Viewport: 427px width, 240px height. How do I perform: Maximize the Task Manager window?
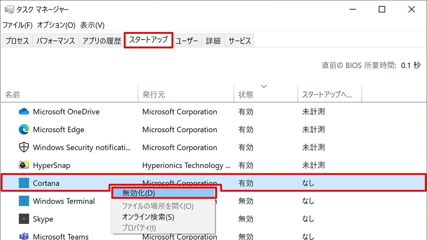point(382,10)
